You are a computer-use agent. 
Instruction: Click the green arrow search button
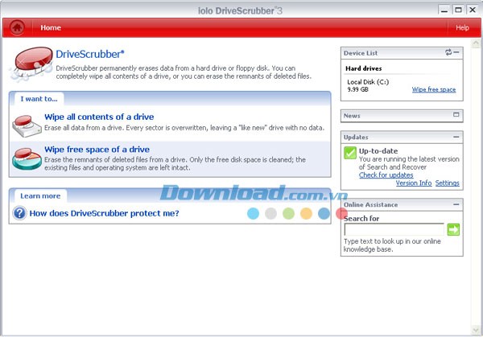pyautogui.click(x=453, y=229)
